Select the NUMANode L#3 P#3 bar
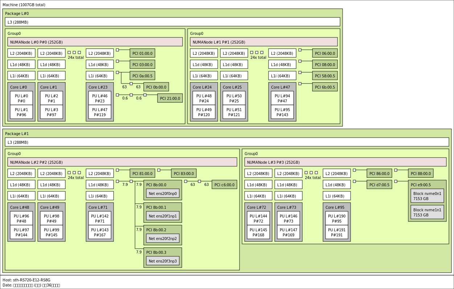The width and height of the screenshot is (454, 289). pos(345,162)
